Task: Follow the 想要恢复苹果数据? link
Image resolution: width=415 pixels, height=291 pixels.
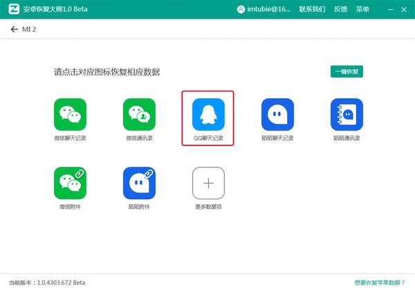Action: (x=380, y=283)
